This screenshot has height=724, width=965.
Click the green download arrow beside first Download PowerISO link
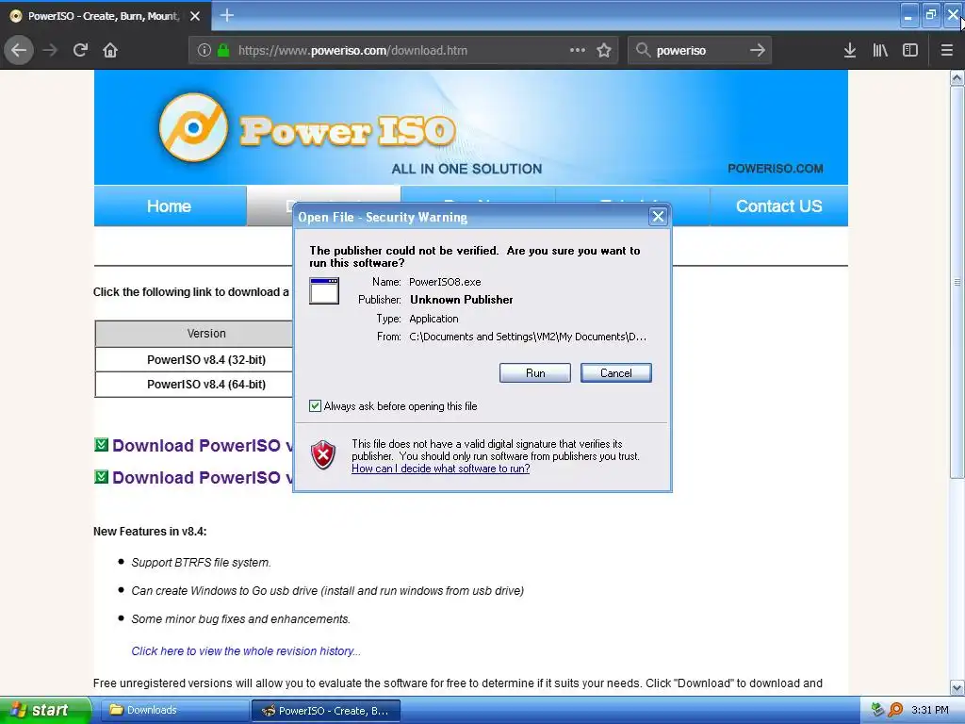[102, 445]
